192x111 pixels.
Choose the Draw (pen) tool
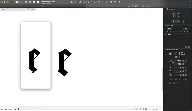click(76, 2)
